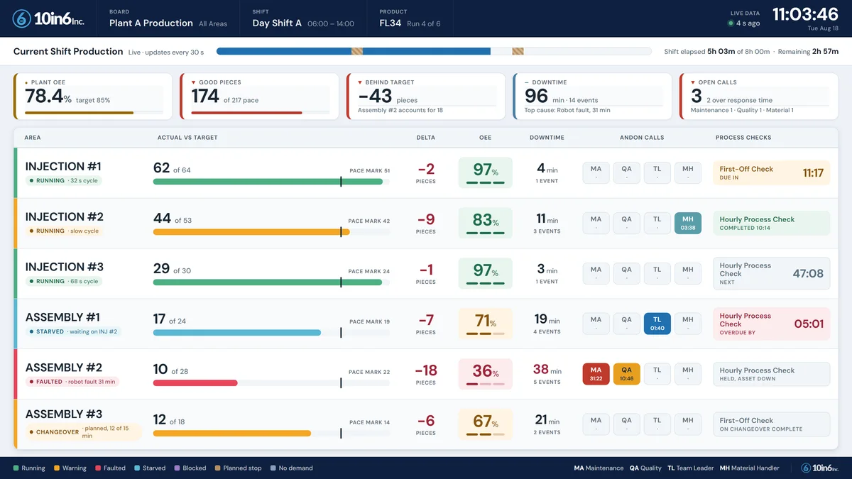Select the Planned stop legend dot
This screenshot has height=479, width=852.
coord(218,468)
